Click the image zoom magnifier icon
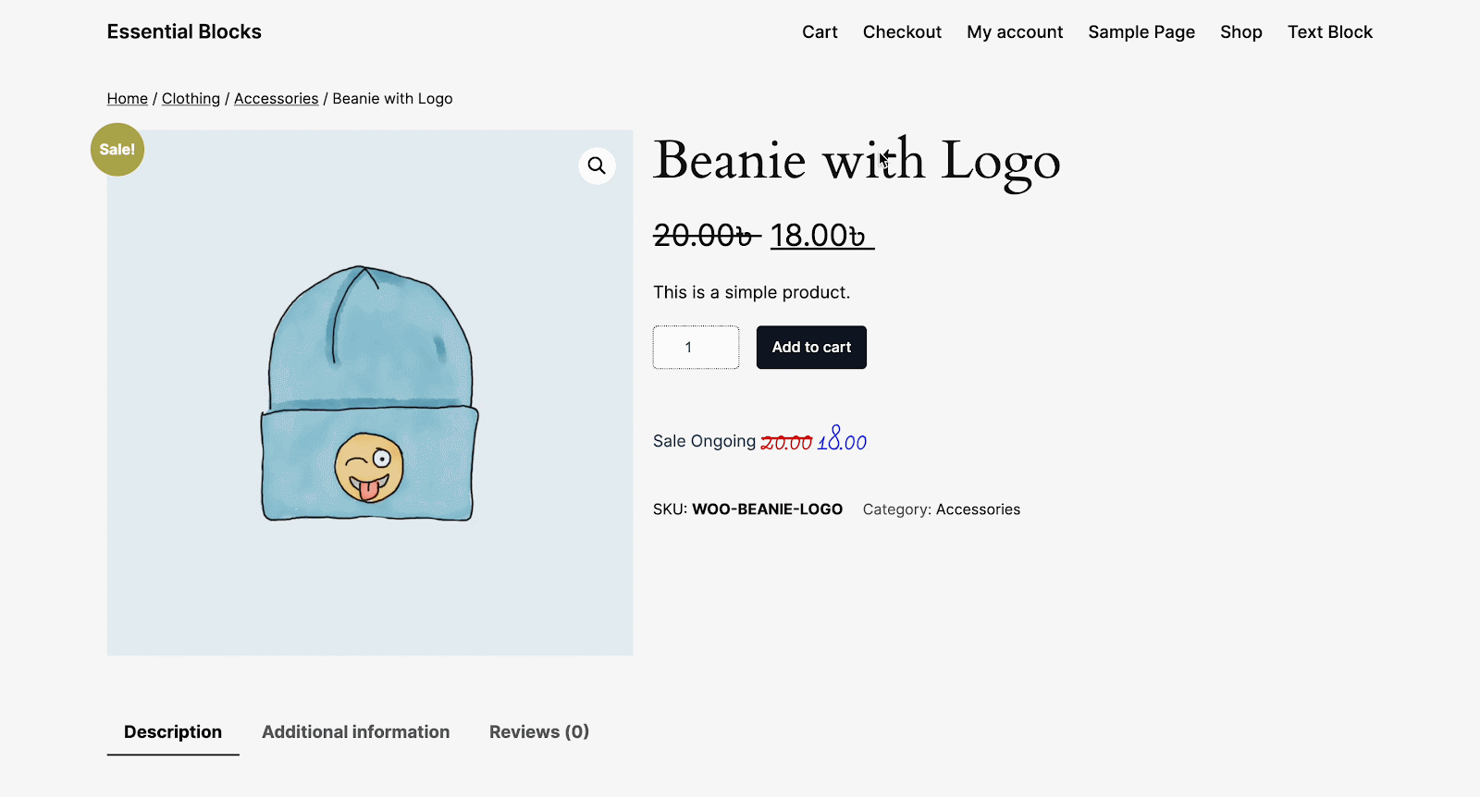The height and width of the screenshot is (797, 1480). pyautogui.click(x=597, y=166)
